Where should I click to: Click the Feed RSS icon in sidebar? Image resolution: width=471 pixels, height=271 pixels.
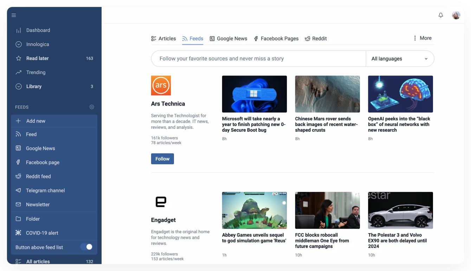tap(18, 134)
